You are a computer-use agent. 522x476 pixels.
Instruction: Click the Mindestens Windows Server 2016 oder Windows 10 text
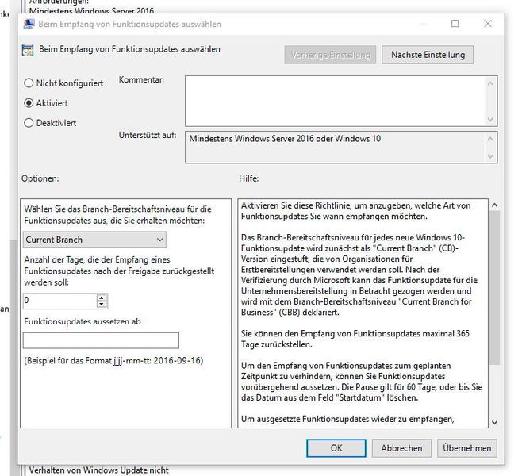pos(285,139)
